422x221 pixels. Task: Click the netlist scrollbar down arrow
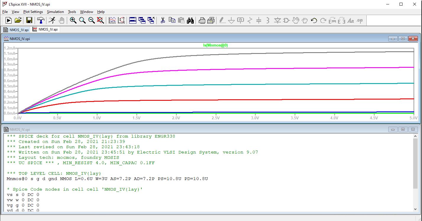click(x=416, y=209)
